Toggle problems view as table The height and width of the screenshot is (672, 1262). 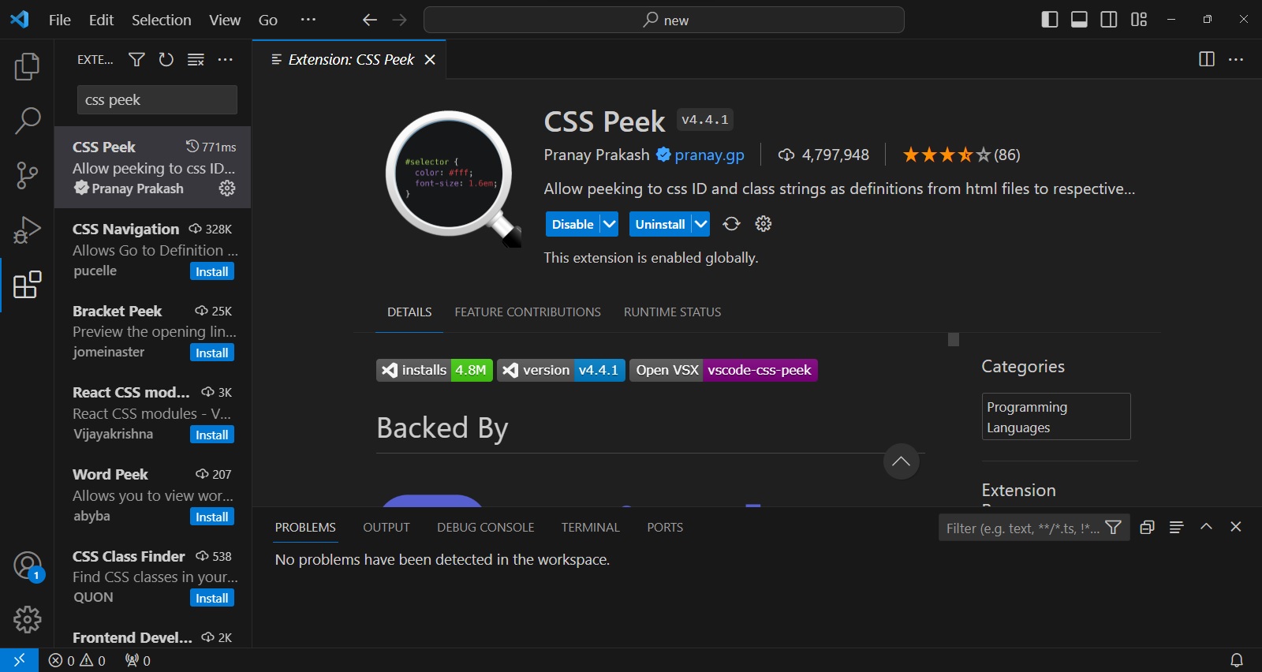pyautogui.click(x=1177, y=527)
